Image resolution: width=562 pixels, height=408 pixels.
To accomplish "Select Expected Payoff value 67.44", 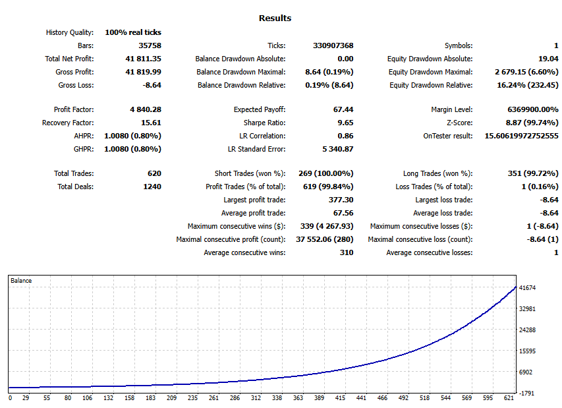I will [x=343, y=109].
